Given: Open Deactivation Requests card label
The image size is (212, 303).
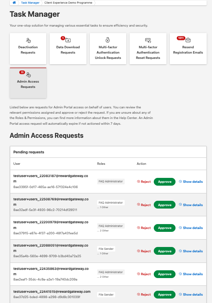Looking at the screenshot, I should click(28, 50).
